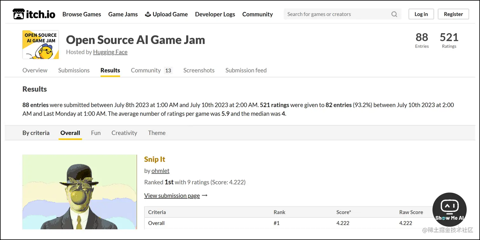The image size is (480, 240).
Task: Click the Community count badge 13
Action: click(x=168, y=71)
